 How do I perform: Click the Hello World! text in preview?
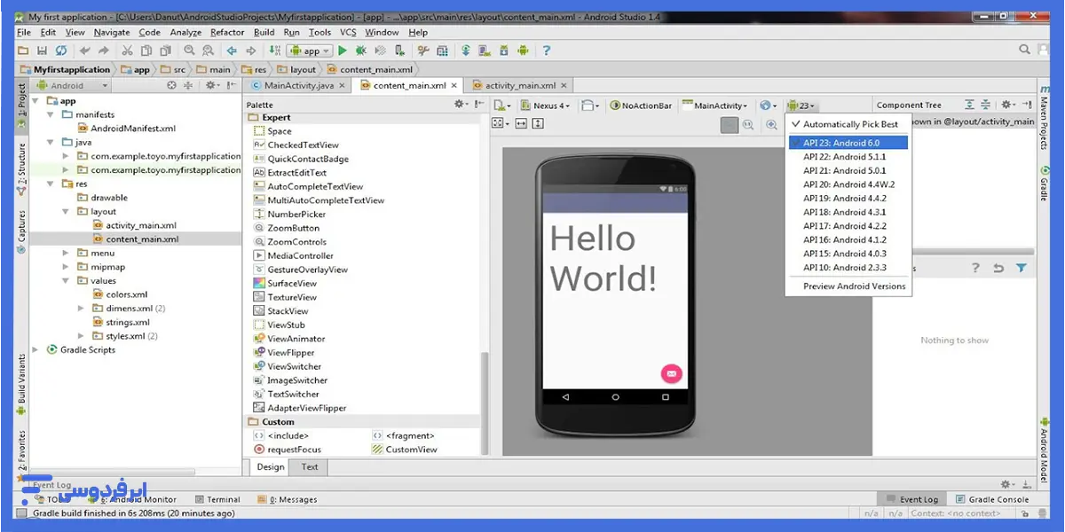click(603, 258)
